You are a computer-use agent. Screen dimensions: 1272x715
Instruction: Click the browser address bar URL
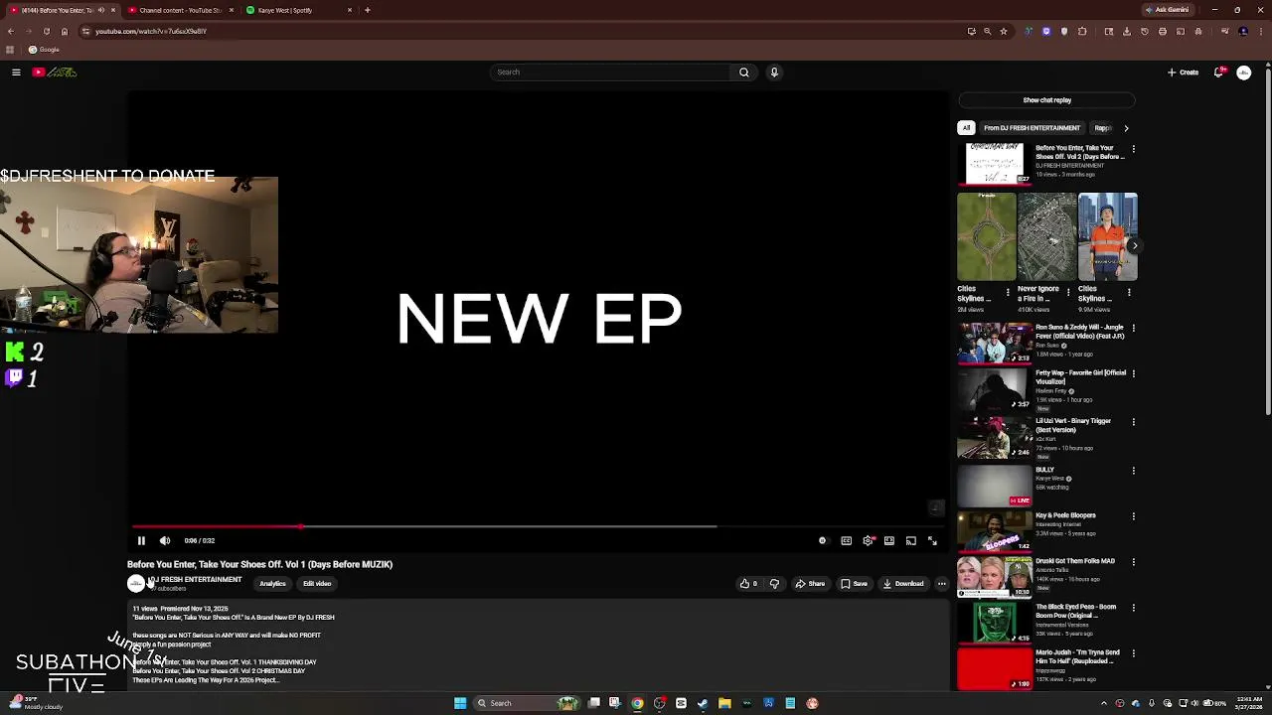[x=151, y=32]
